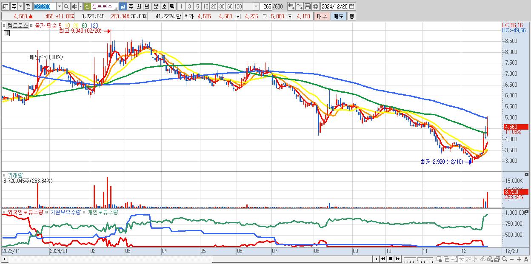Image resolution: width=531 pixels, height=264 pixels.
Task: Click the dotted chart selection icon at bottom
Action: click(x=454, y=259)
